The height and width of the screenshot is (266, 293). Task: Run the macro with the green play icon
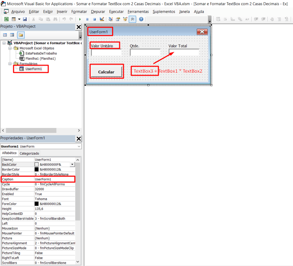(80, 19)
